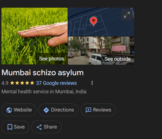The width and height of the screenshot is (162, 139).
Task: Open the Reviews button
Action: (98, 110)
